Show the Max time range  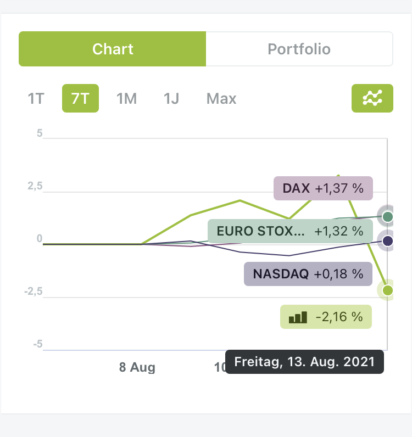pyautogui.click(x=221, y=99)
